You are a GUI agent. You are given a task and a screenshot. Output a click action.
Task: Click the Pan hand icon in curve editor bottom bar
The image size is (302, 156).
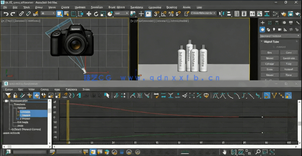pyautogui.click(x=224, y=152)
